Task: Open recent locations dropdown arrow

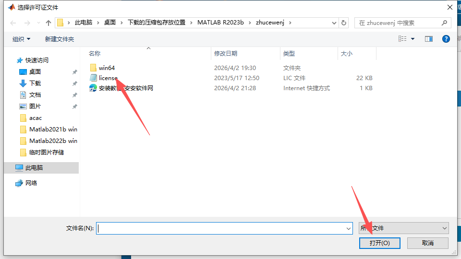Action: tap(38, 23)
